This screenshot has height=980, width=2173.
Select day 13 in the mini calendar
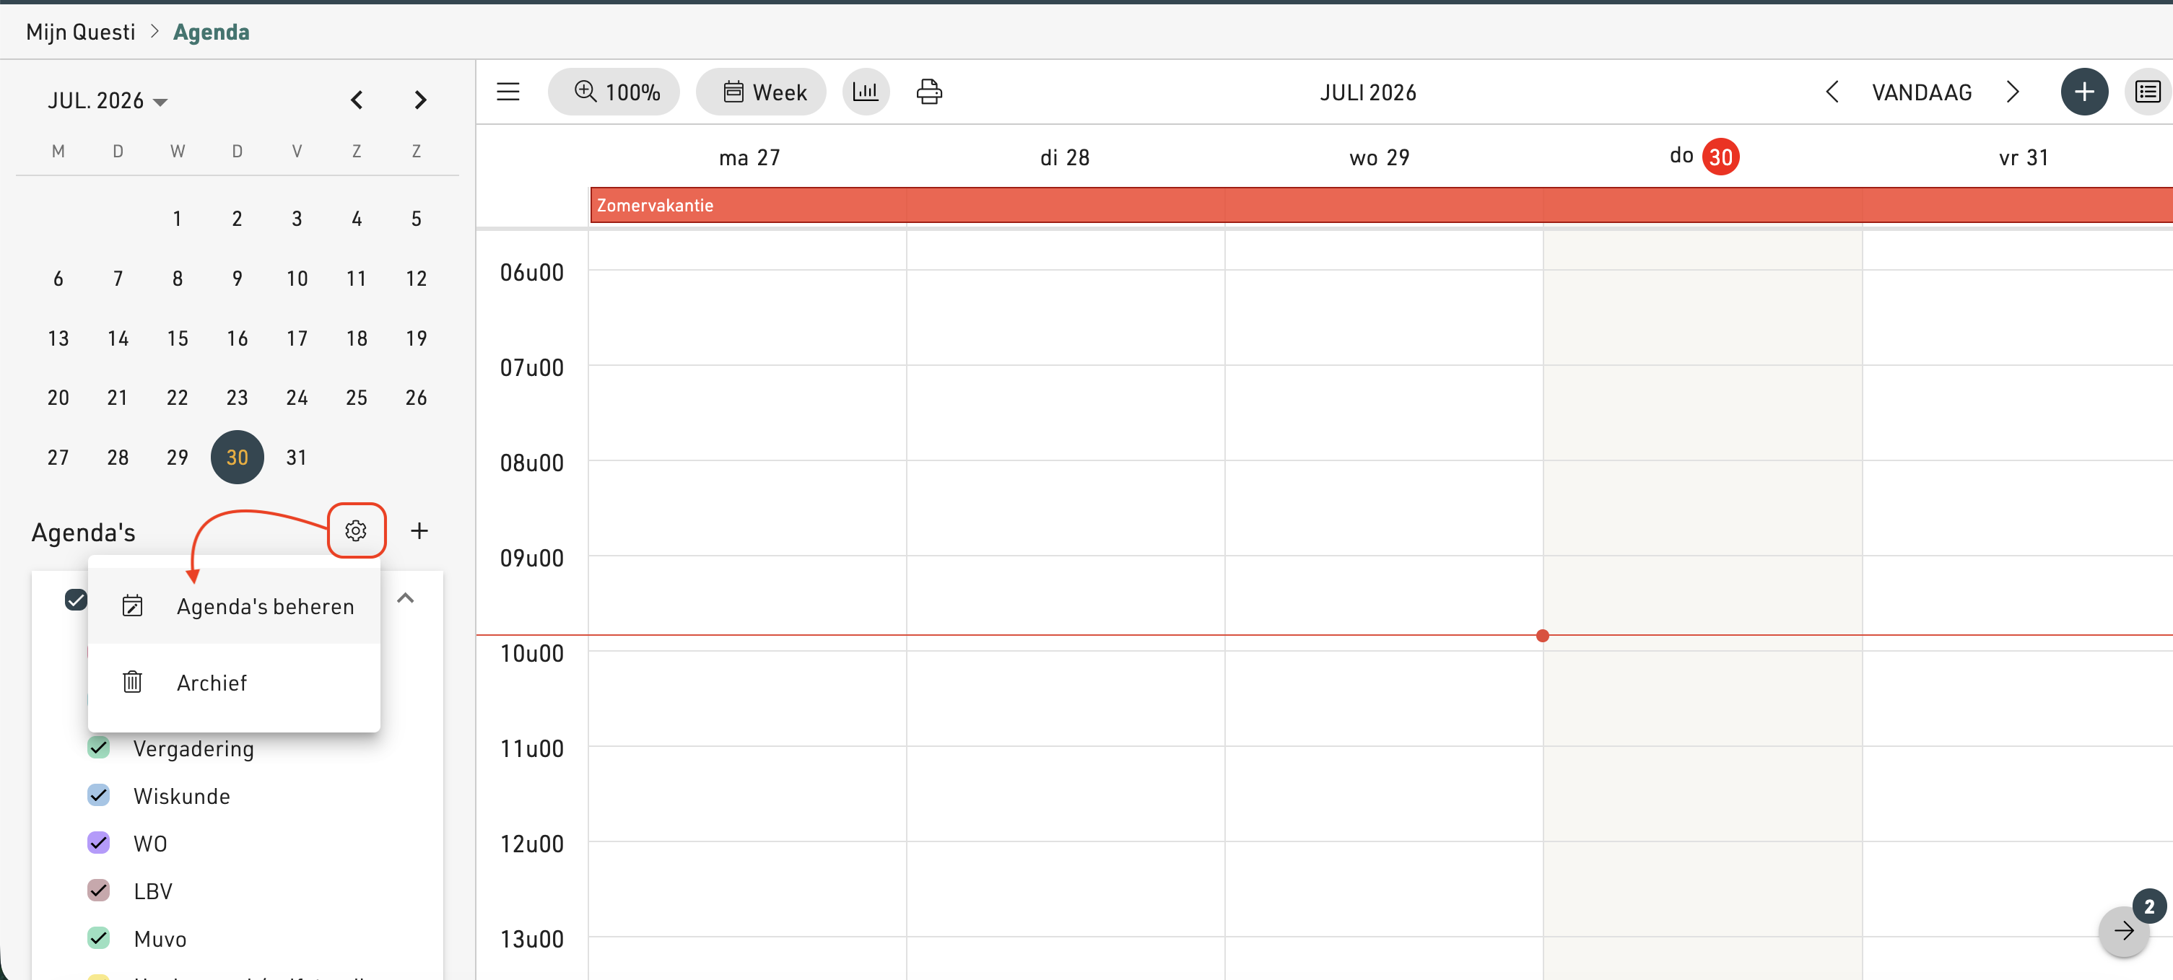coord(58,338)
